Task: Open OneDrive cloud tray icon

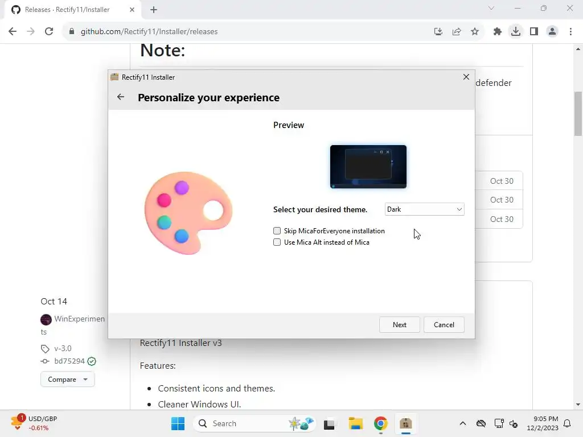Action: click(481, 423)
